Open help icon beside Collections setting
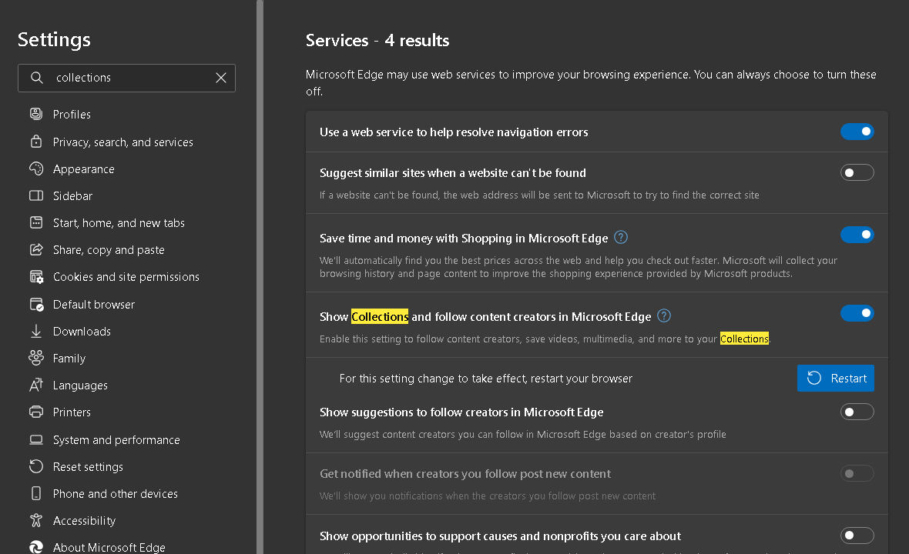 pos(664,316)
